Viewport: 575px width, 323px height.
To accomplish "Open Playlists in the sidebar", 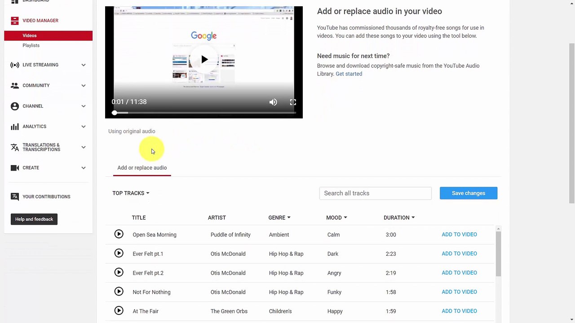I will (31, 45).
